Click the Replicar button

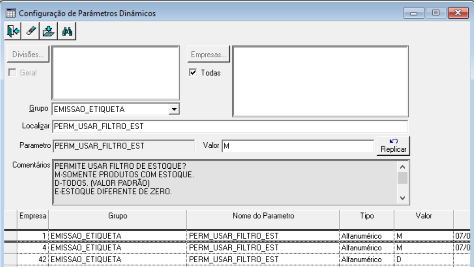coord(393,146)
